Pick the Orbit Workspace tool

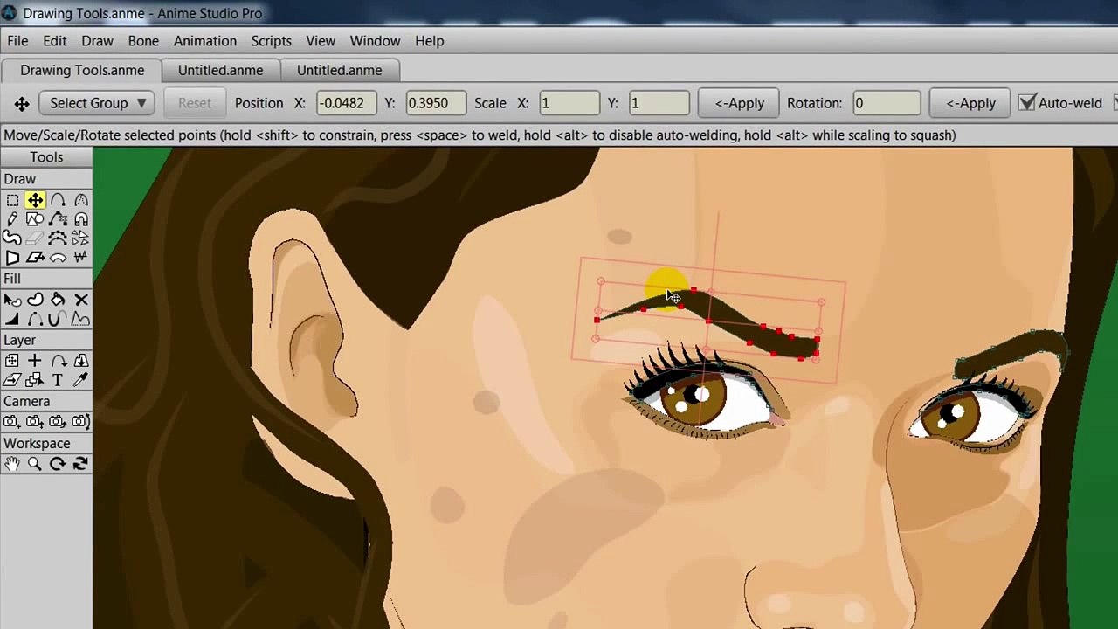(80, 464)
